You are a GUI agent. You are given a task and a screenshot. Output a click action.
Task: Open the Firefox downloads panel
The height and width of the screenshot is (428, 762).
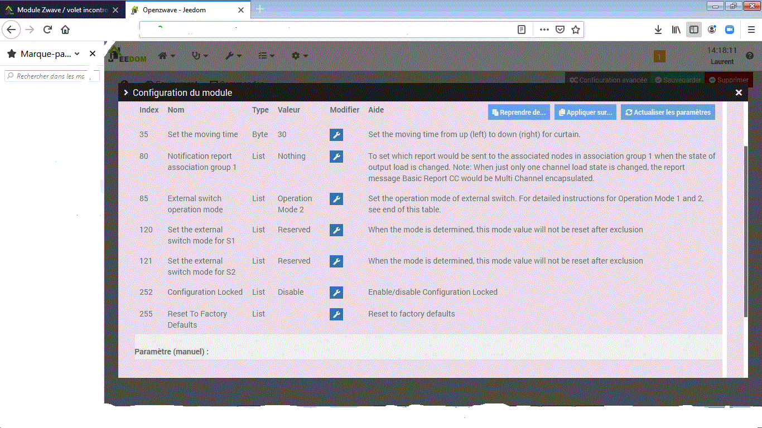pyautogui.click(x=658, y=30)
